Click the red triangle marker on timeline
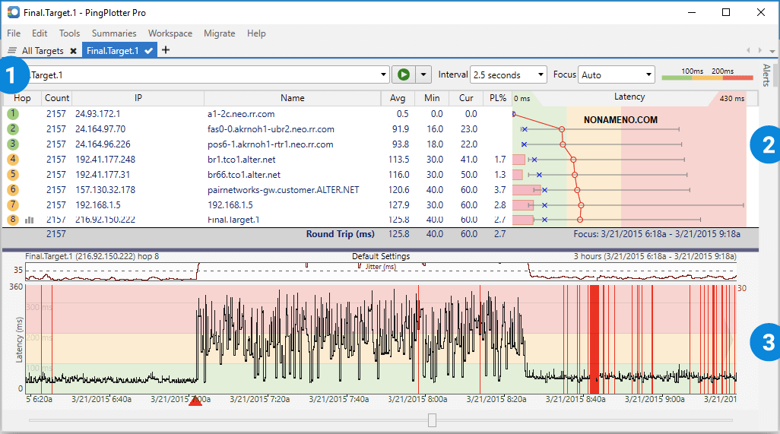Image resolution: width=780 pixels, height=434 pixels. click(195, 400)
